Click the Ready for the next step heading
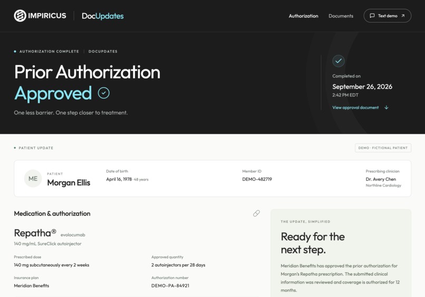 point(313,243)
